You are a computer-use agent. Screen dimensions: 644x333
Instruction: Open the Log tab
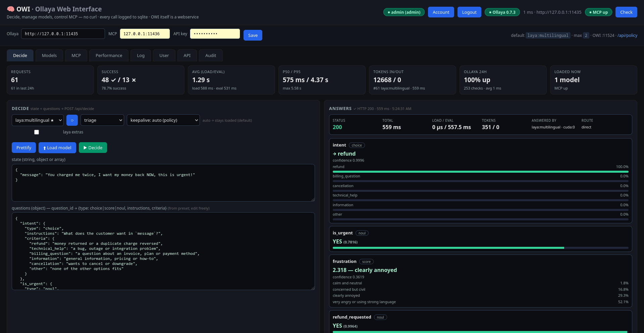coord(141,55)
